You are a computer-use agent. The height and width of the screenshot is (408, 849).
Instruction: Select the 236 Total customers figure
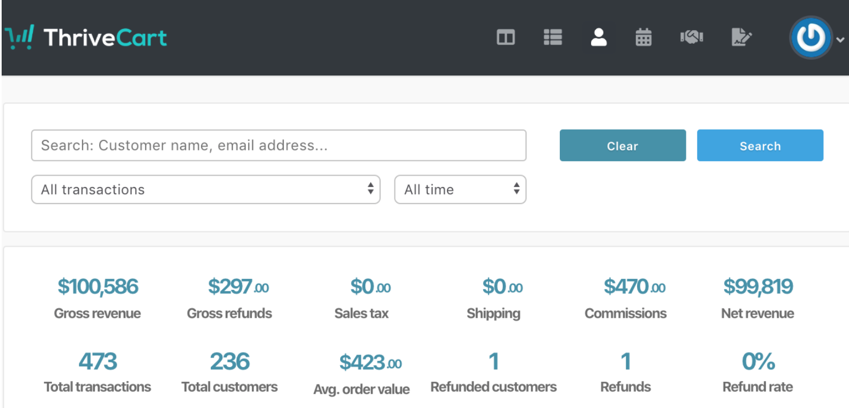[x=230, y=362]
